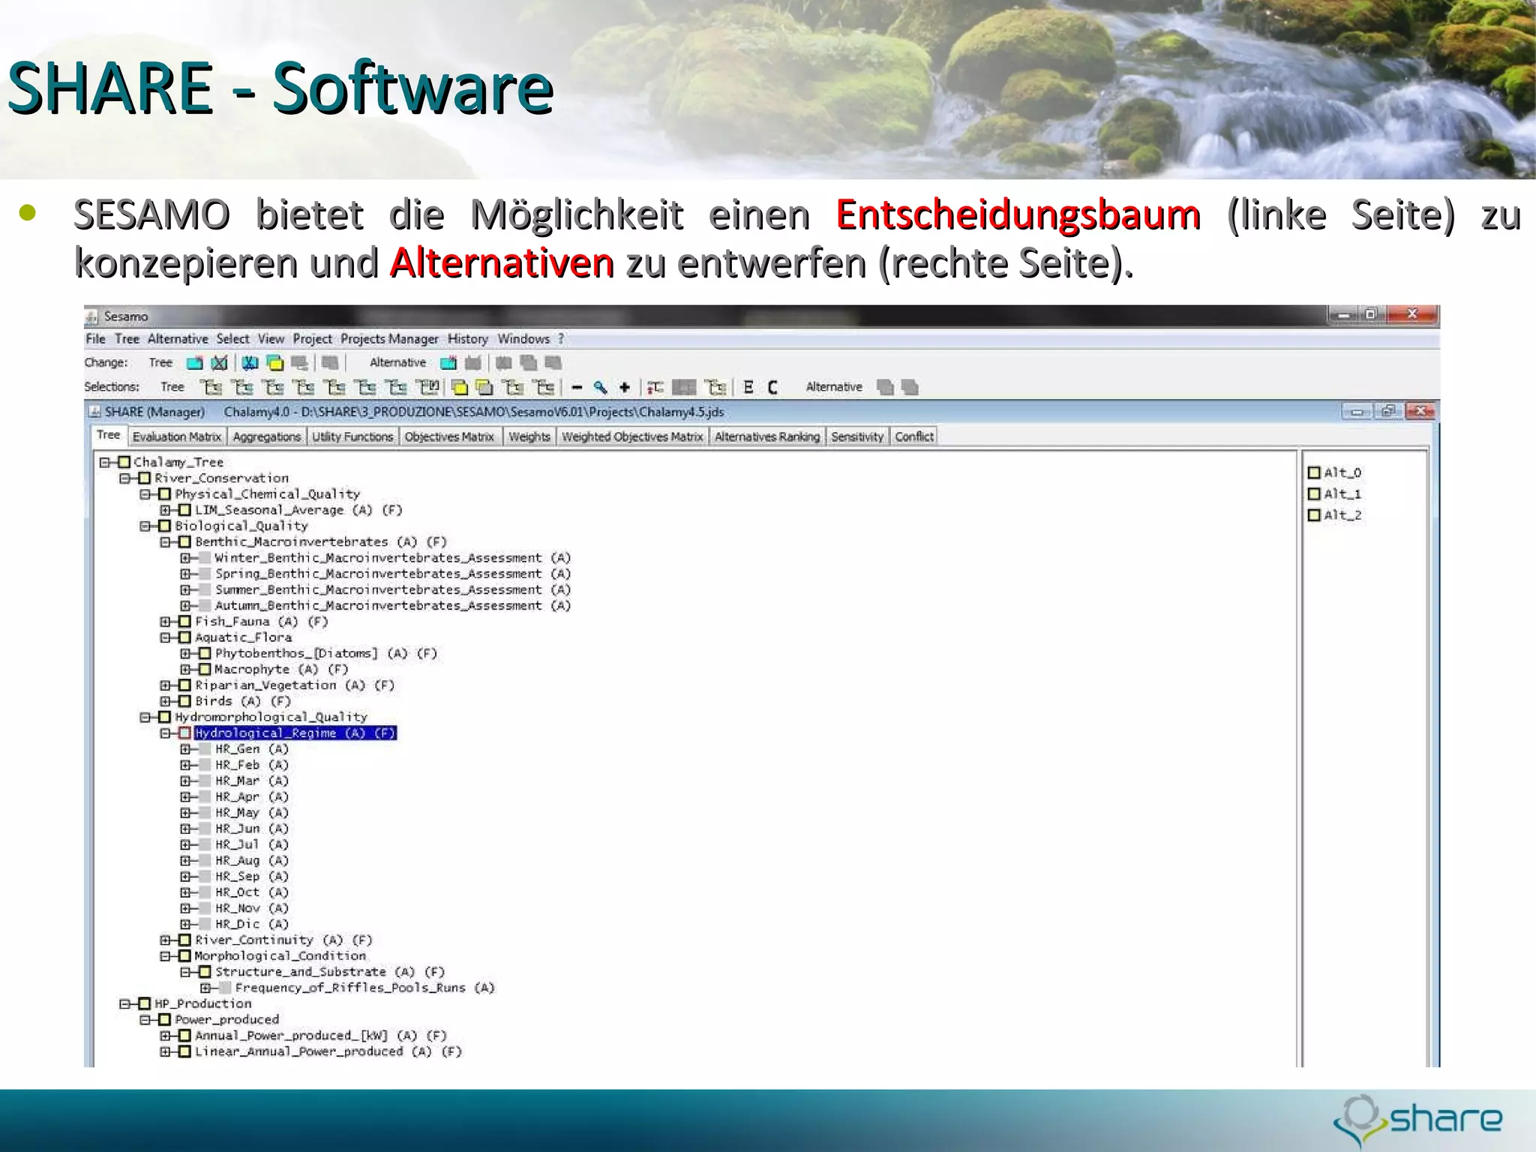Select Linear_Annual_Power_produced row
This screenshot has height=1152, width=1536.
[x=328, y=1052]
